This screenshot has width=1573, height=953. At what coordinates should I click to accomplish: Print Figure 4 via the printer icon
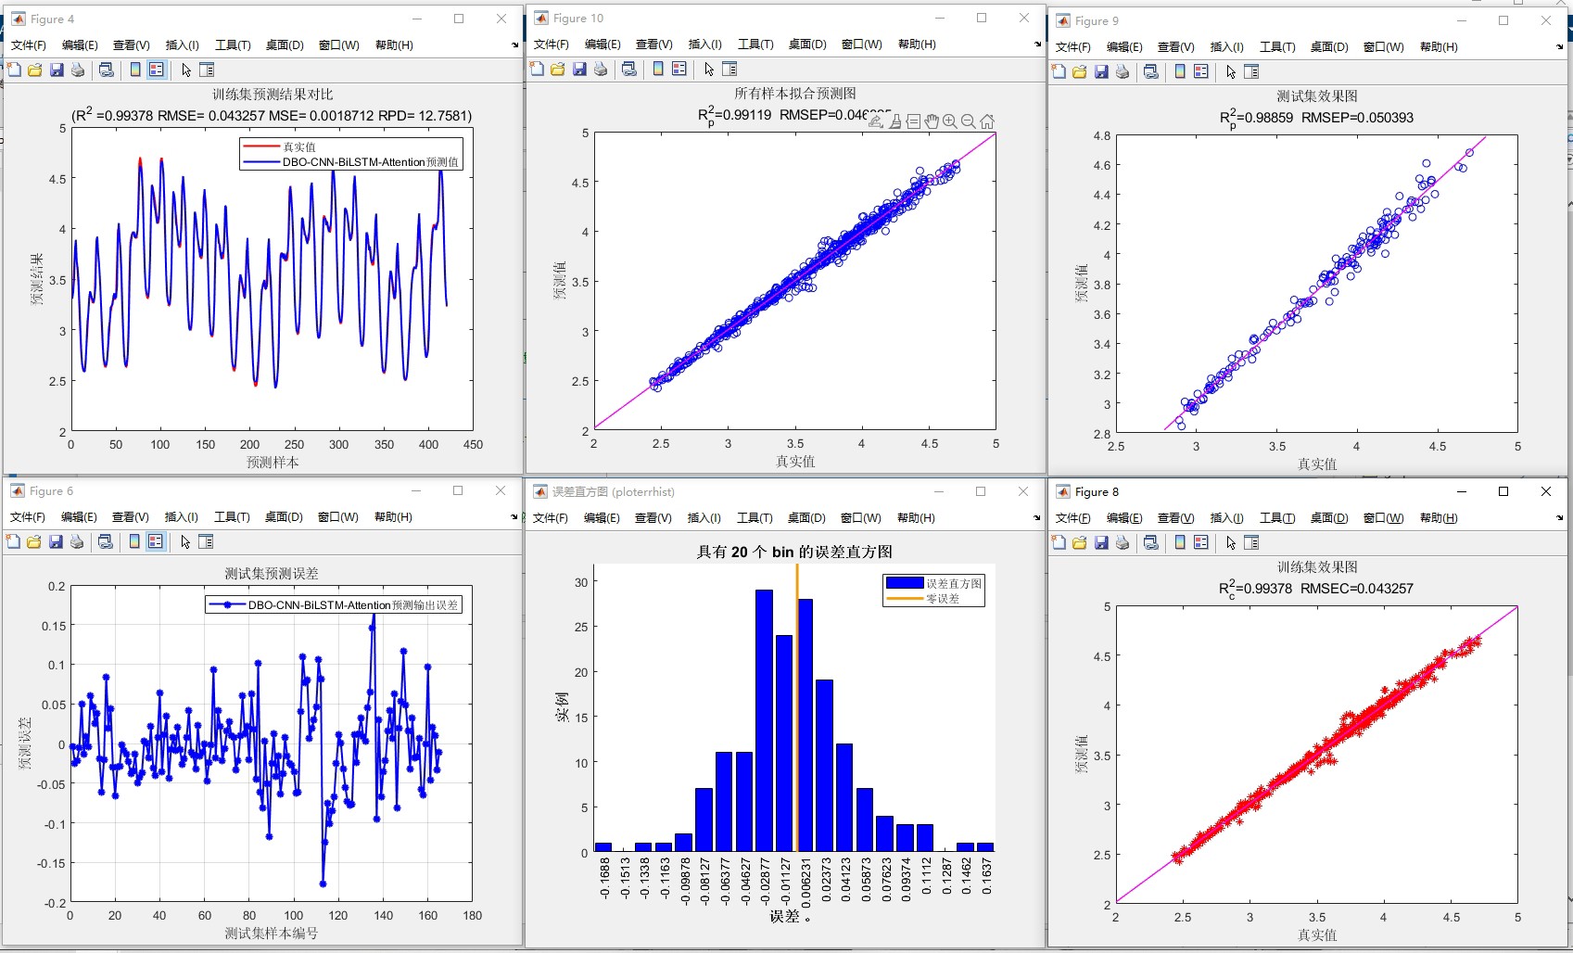(x=78, y=70)
